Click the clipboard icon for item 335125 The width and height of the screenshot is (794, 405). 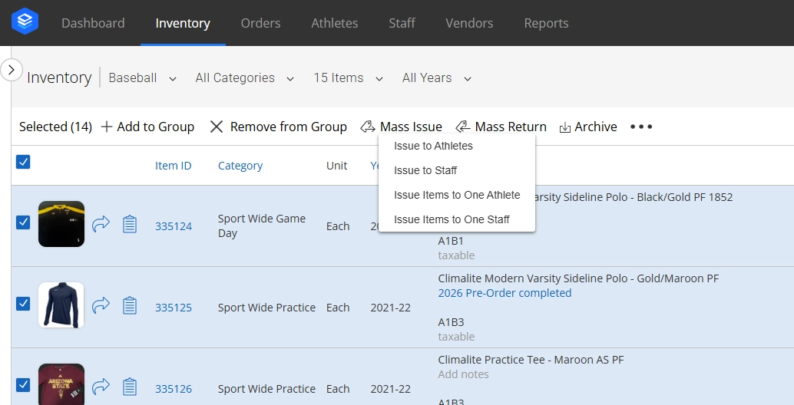tap(130, 305)
